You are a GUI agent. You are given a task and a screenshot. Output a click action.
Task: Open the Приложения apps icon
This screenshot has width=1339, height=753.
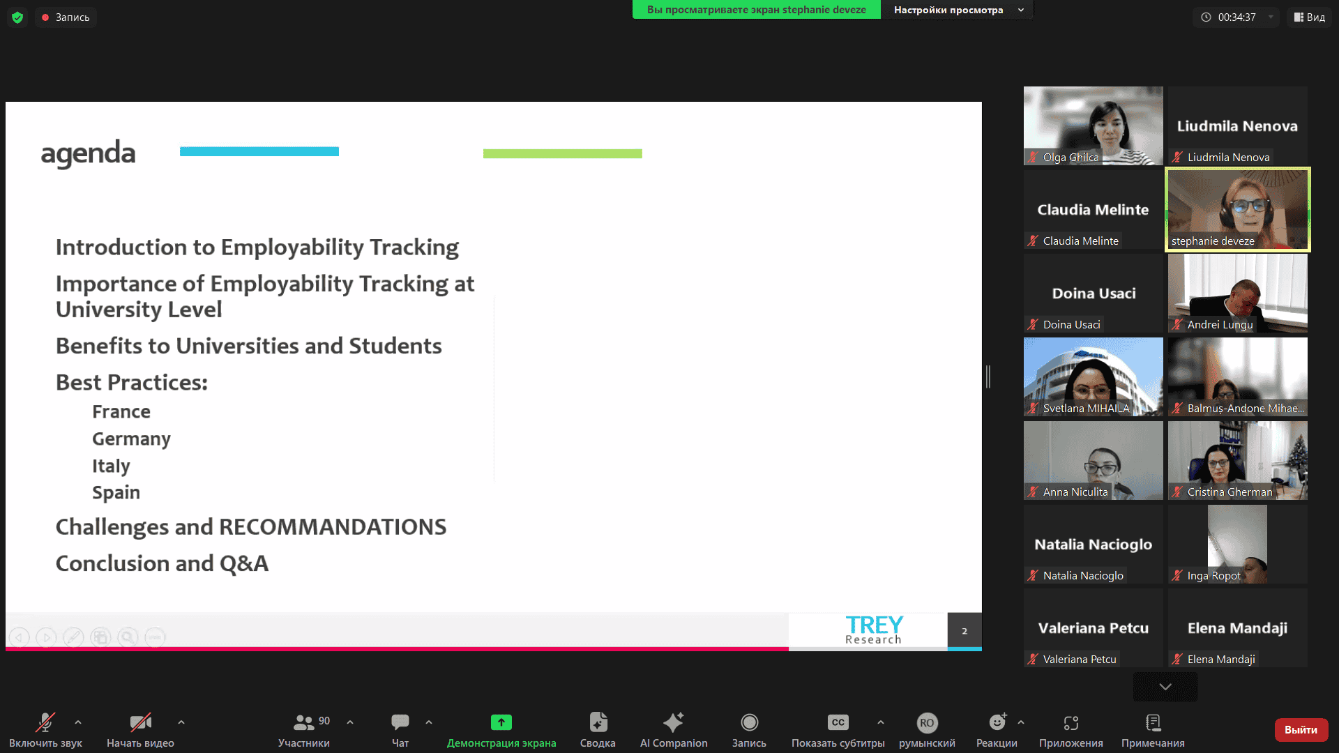tap(1071, 722)
